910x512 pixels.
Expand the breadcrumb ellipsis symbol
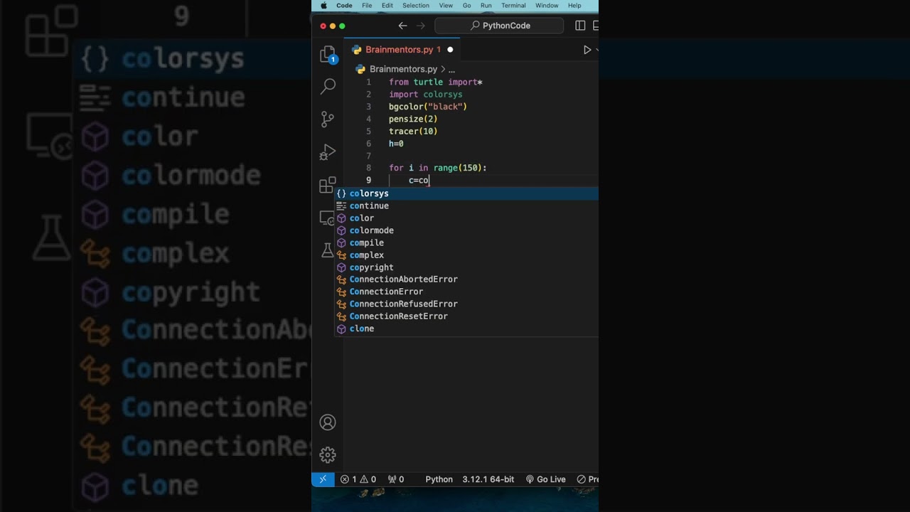(x=451, y=69)
